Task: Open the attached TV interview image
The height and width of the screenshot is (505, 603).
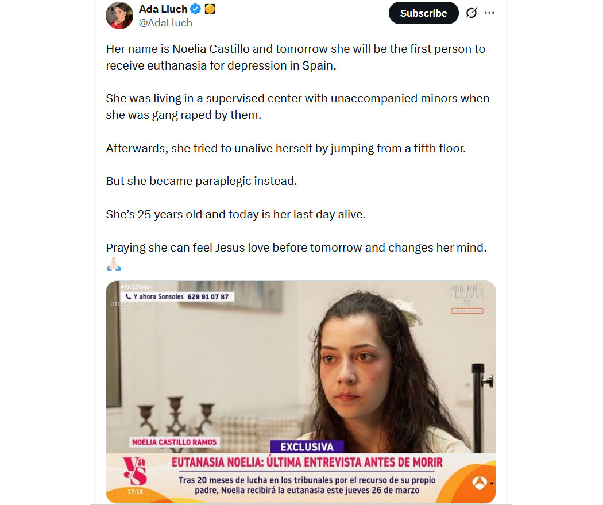Action: (x=301, y=392)
